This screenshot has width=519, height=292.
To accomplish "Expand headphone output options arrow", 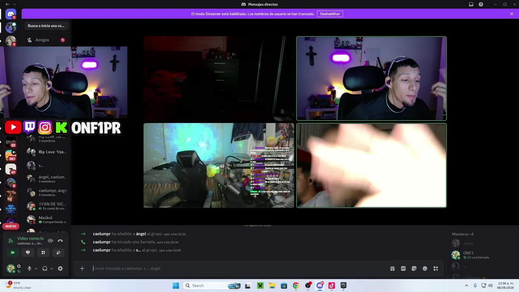I will pos(51,268).
